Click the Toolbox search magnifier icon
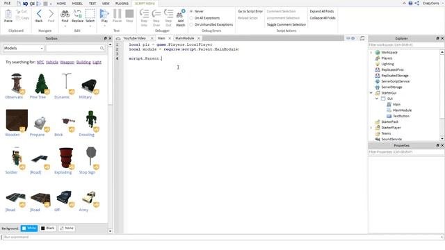 coord(102,48)
